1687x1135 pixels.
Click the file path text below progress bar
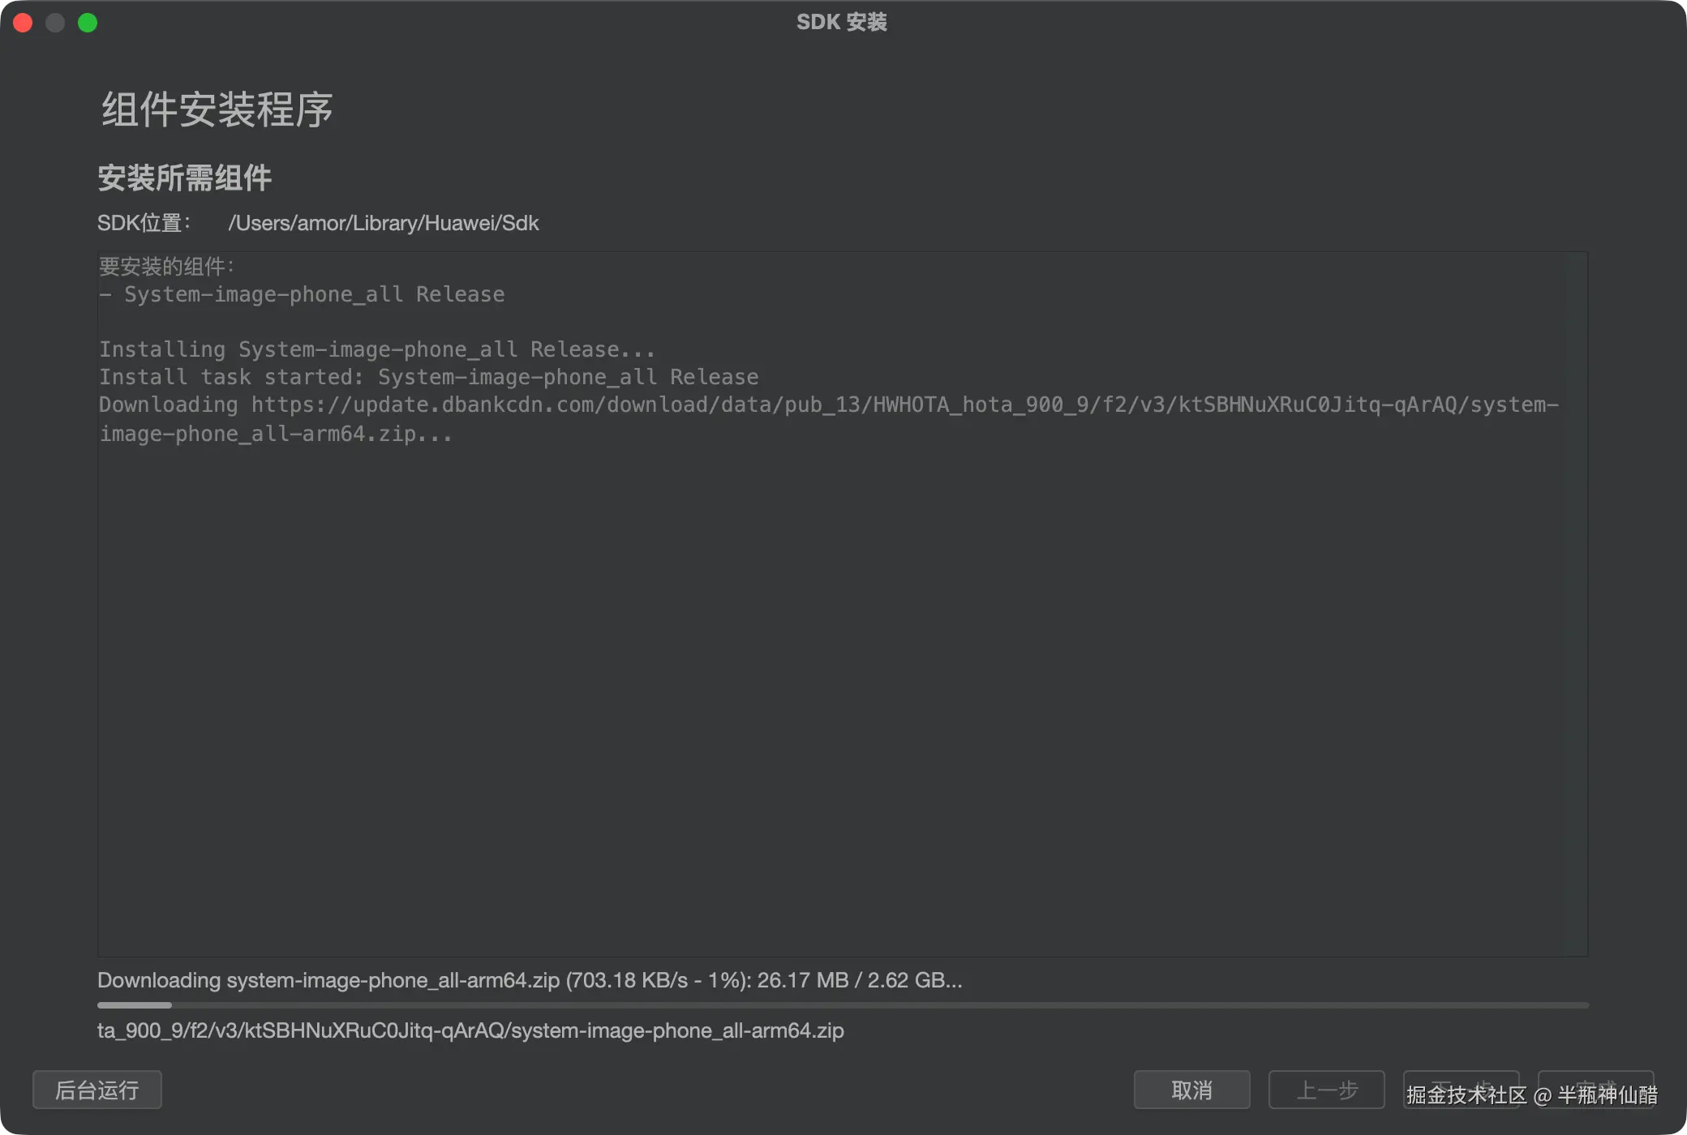470,1030
